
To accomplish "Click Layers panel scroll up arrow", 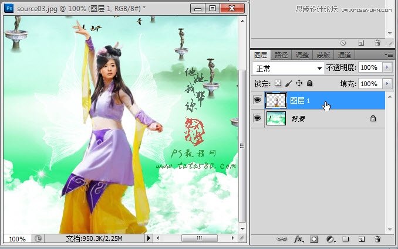I will click(390, 97).
